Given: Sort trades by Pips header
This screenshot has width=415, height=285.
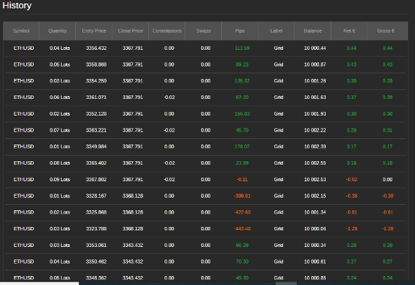Looking at the screenshot, I should [x=240, y=31].
